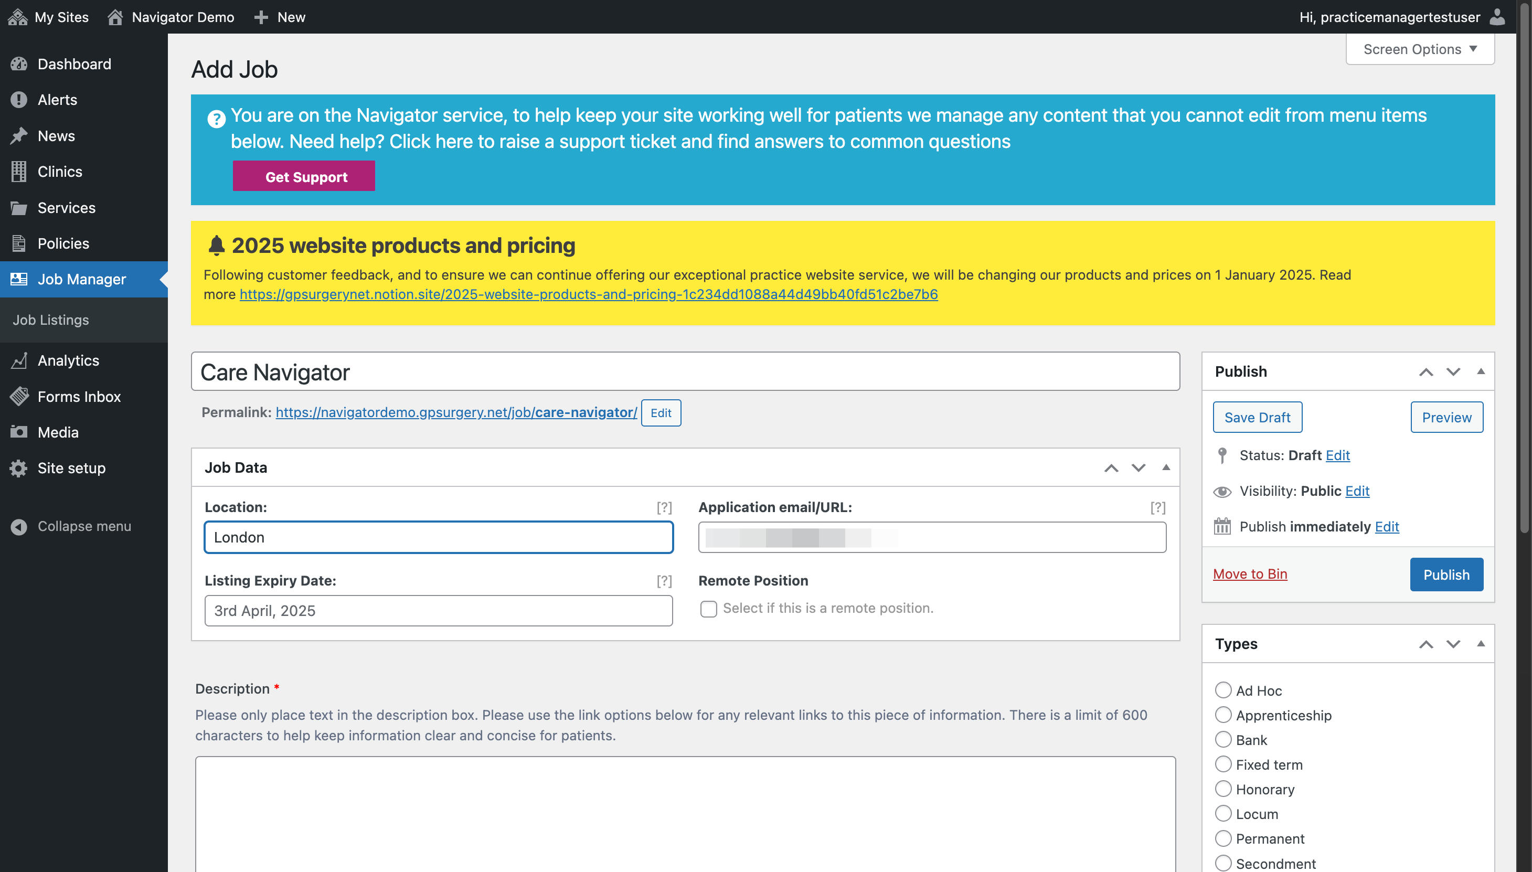
Task: Click the Forms Inbox icon
Action: point(18,397)
